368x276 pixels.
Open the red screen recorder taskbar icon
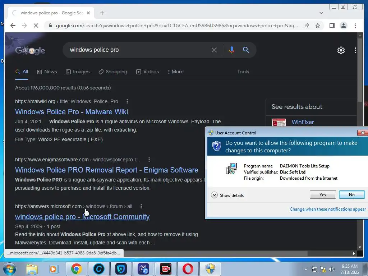166,269
